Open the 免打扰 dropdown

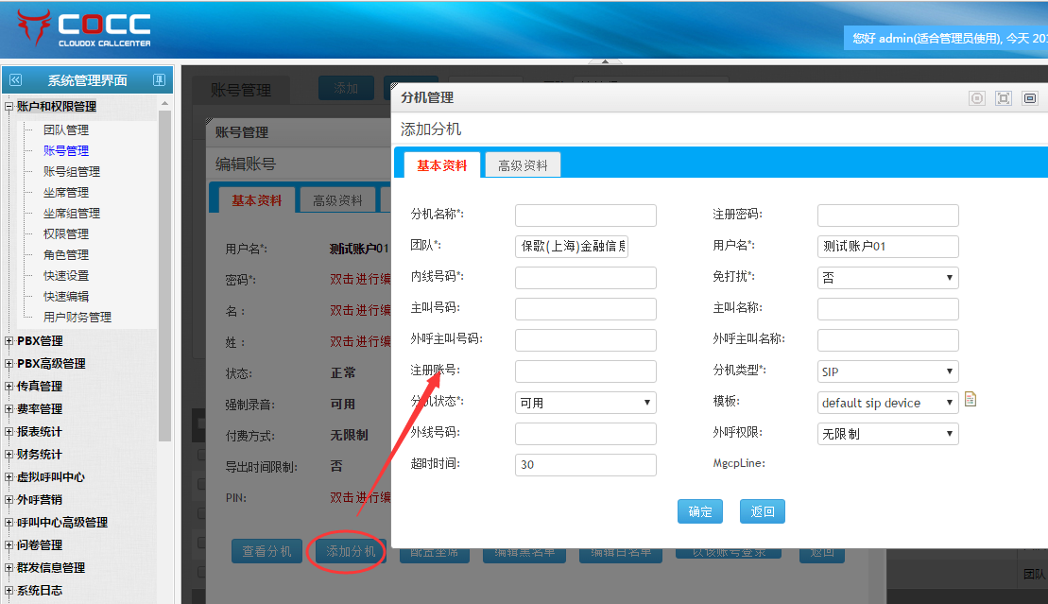(x=887, y=278)
